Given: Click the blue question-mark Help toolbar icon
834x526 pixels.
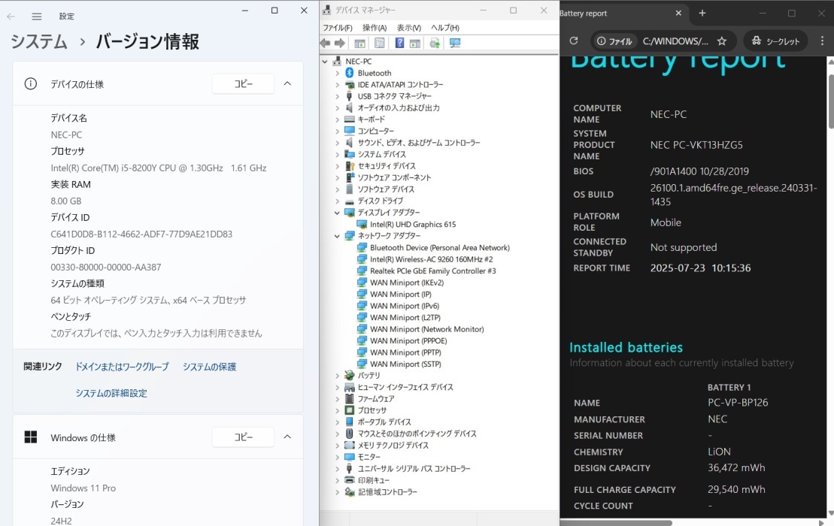Looking at the screenshot, I should pos(399,43).
